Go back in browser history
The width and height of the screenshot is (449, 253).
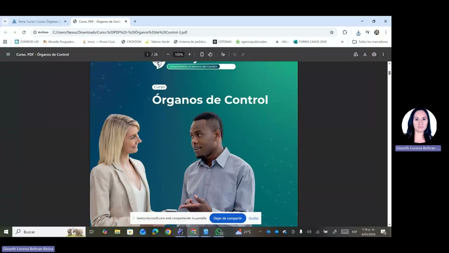point(6,32)
